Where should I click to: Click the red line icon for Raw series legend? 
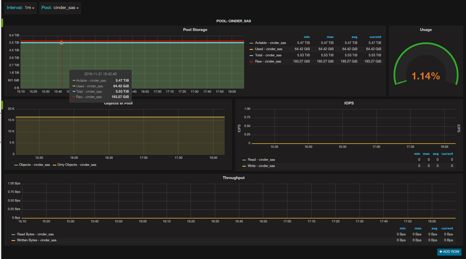coord(251,62)
